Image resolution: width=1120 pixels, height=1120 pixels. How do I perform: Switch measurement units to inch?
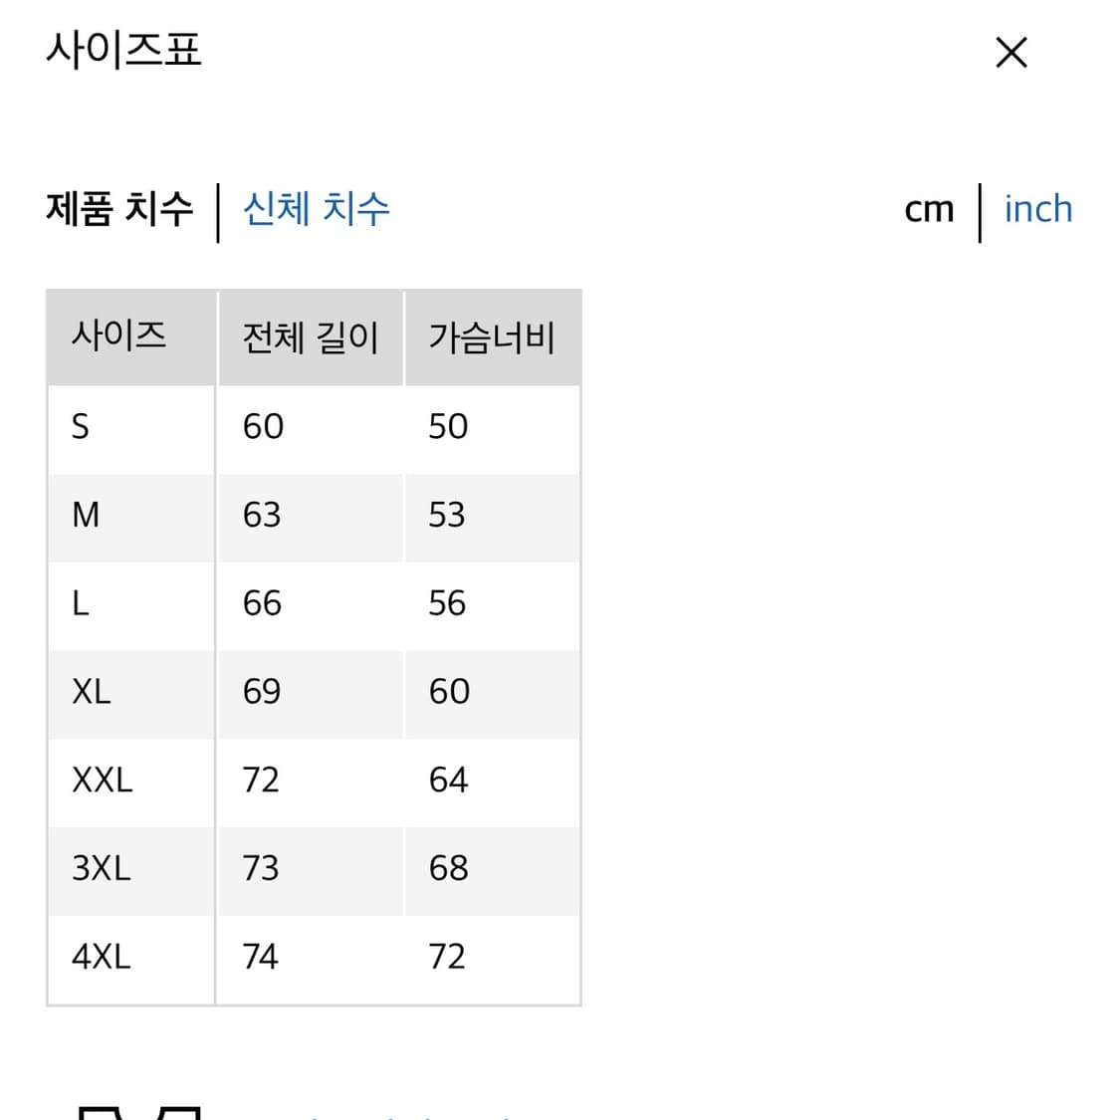pyautogui.click(x=1038, y=209)
